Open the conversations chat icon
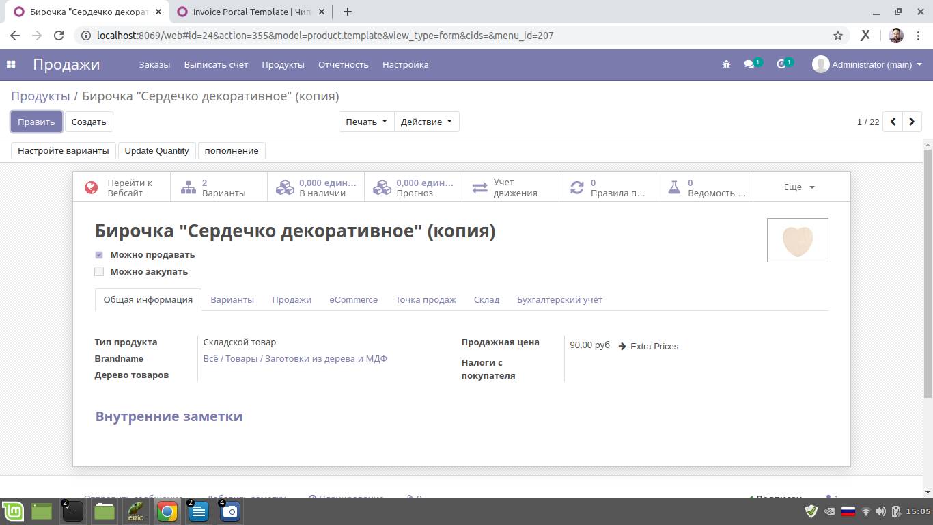 (750, 64)
